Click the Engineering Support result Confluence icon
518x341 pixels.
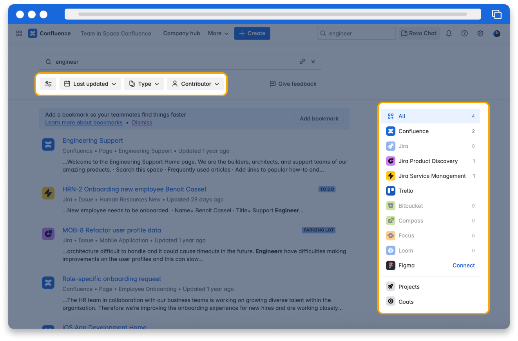(48, 144)
